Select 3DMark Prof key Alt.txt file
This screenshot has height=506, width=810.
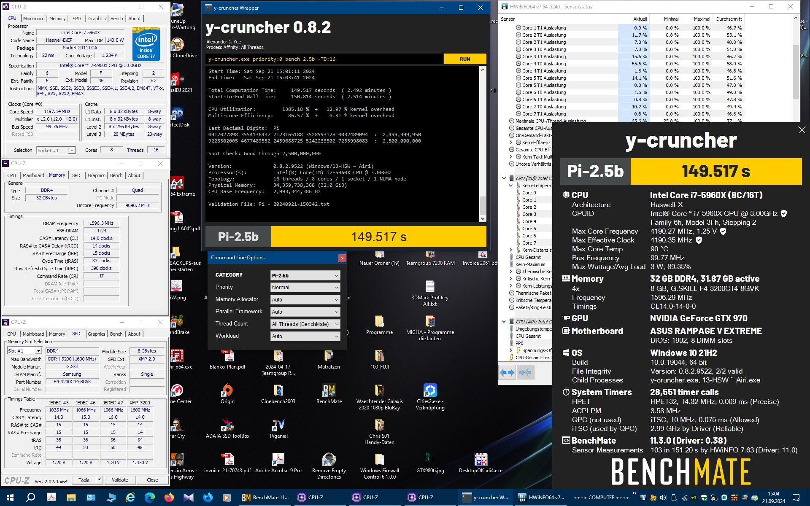point(430,293)
